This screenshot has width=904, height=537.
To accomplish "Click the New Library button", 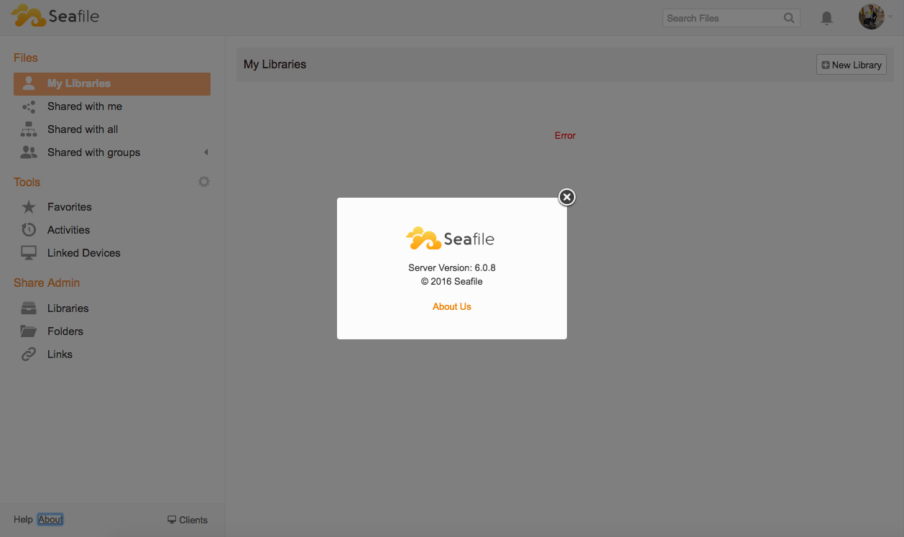I will pos(851,64).
